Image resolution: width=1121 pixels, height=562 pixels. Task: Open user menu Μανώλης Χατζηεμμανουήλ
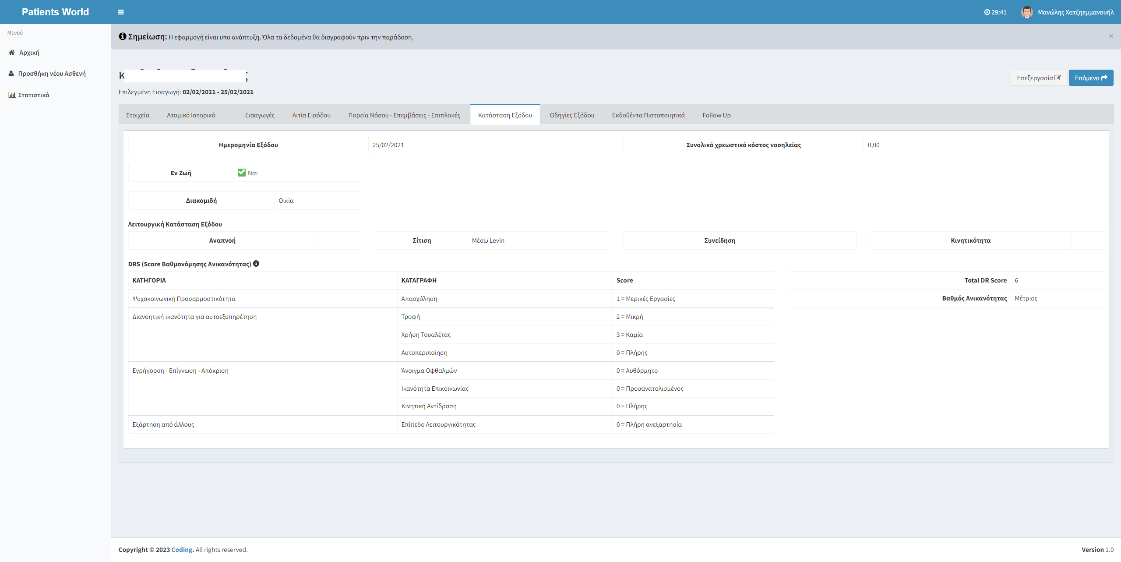click(1075, 12)
